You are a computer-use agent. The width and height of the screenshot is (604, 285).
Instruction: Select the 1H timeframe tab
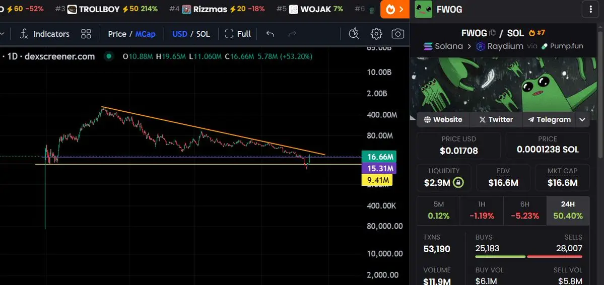coord(482,210)
